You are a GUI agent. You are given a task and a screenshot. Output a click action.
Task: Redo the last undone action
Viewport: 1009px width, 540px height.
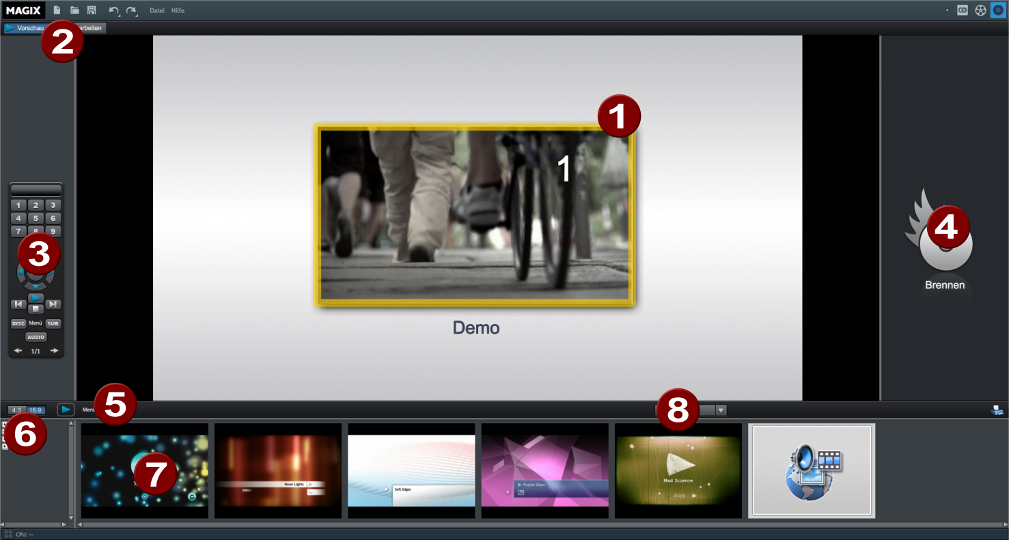131,11
